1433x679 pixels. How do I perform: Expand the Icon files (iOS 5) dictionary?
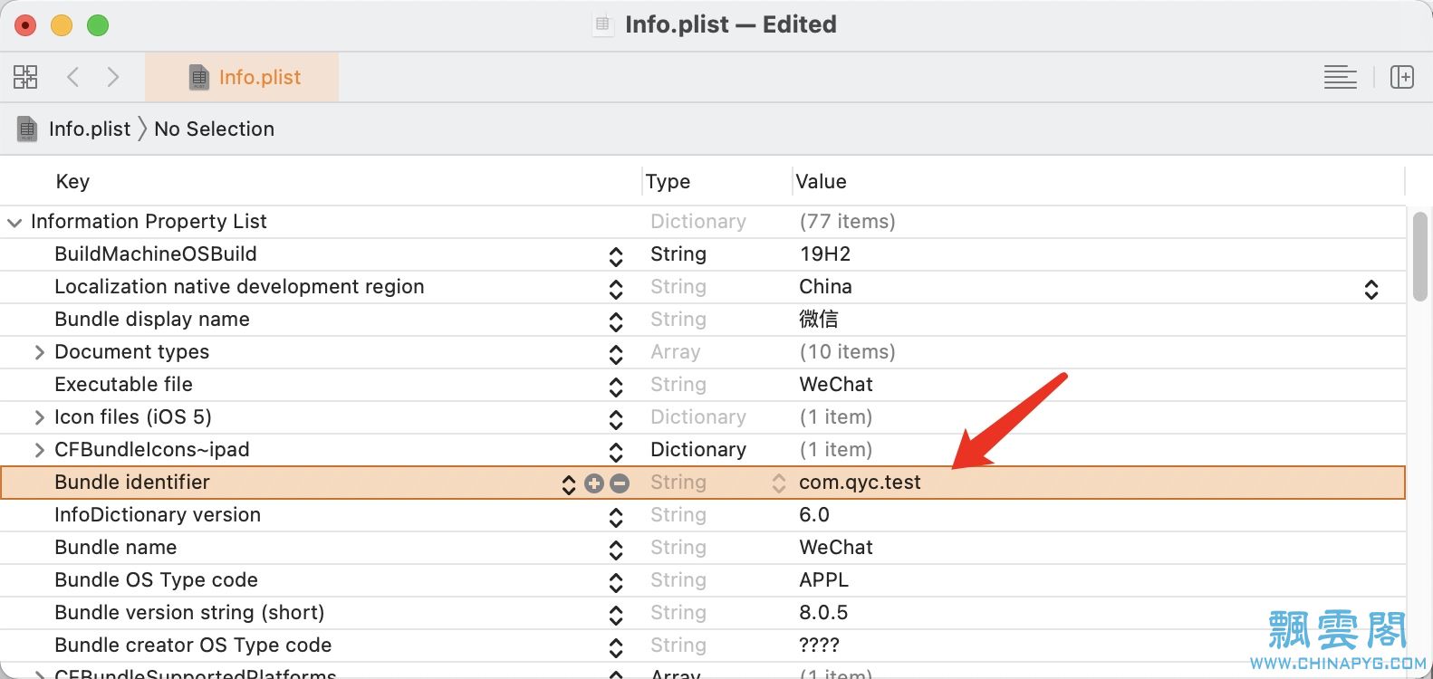[x=39, y=417]
